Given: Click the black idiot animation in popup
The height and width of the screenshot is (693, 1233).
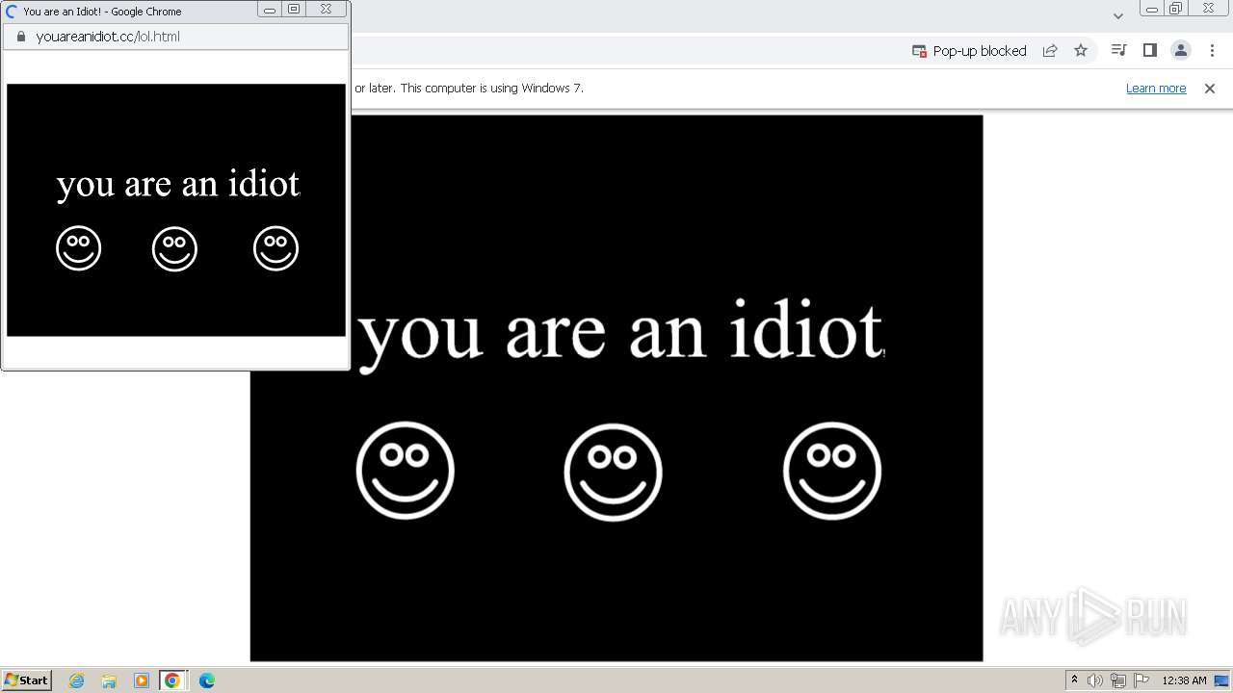Looking at the screenshot, I should pyautogui.click(x=176, y=210).
